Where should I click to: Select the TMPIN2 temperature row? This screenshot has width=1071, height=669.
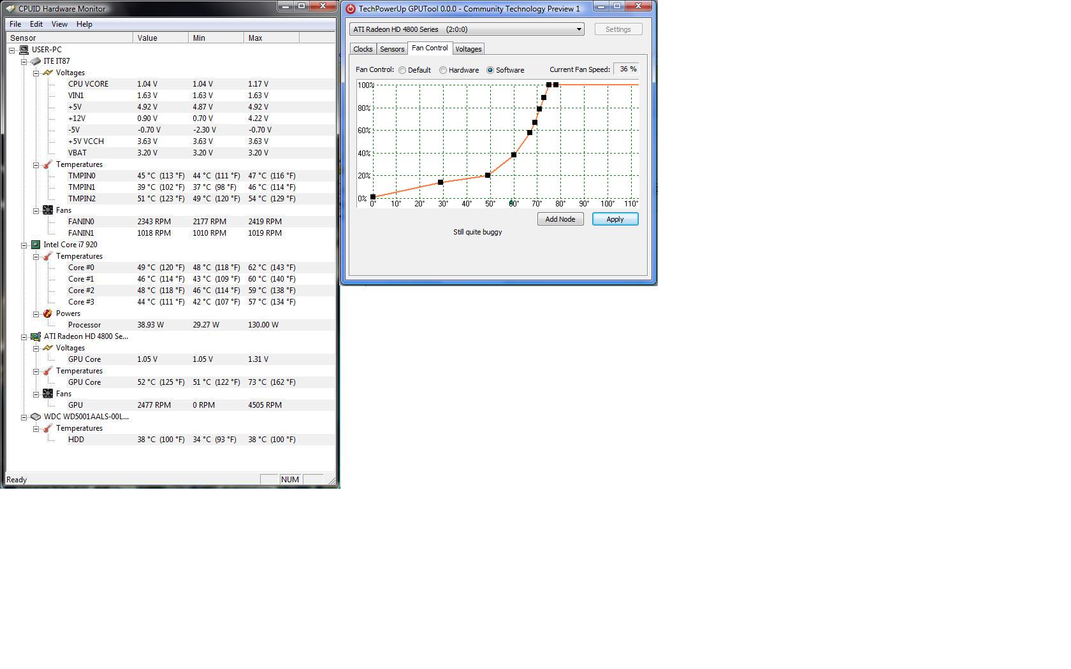click(201, 199)
